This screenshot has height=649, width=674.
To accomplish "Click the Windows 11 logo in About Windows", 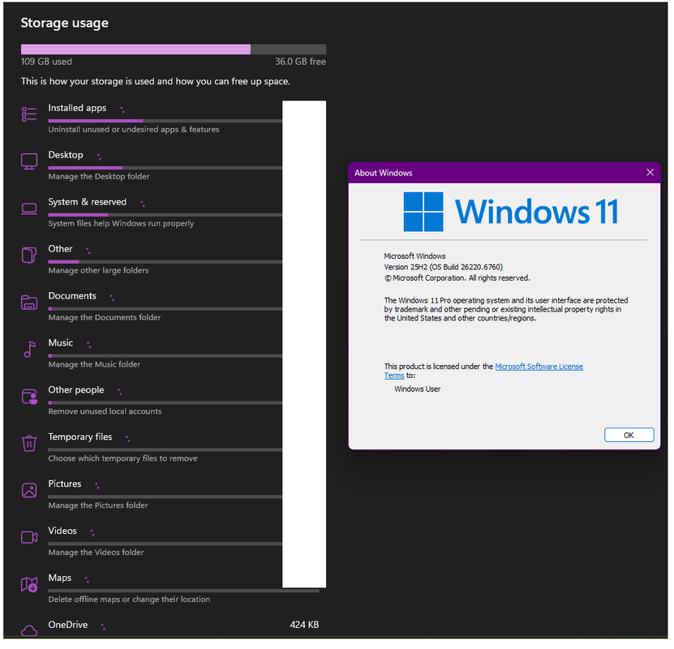I will tap(511, 213).
